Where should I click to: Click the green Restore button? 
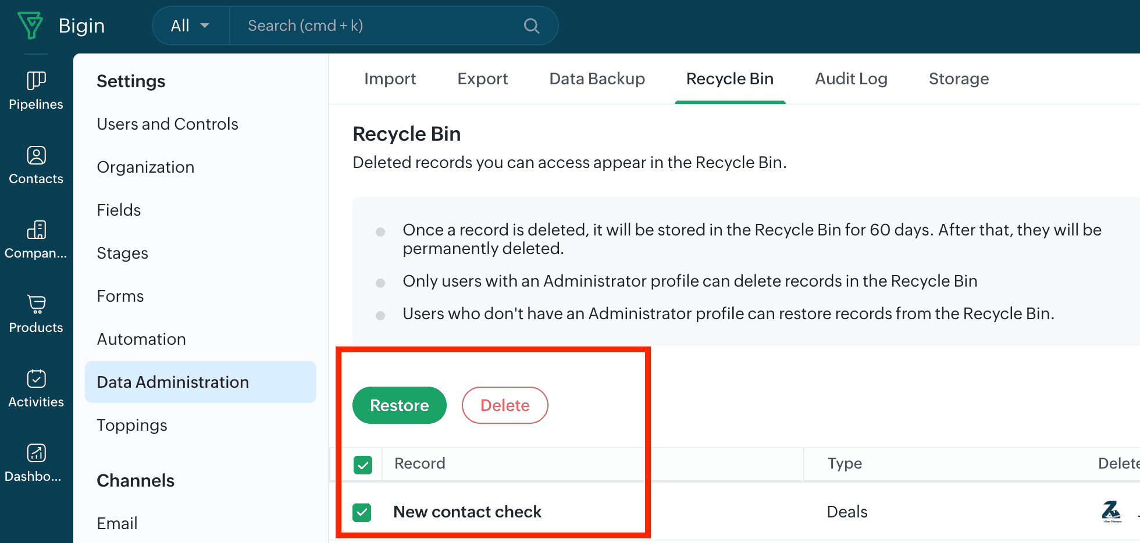(x=399, y=405)
